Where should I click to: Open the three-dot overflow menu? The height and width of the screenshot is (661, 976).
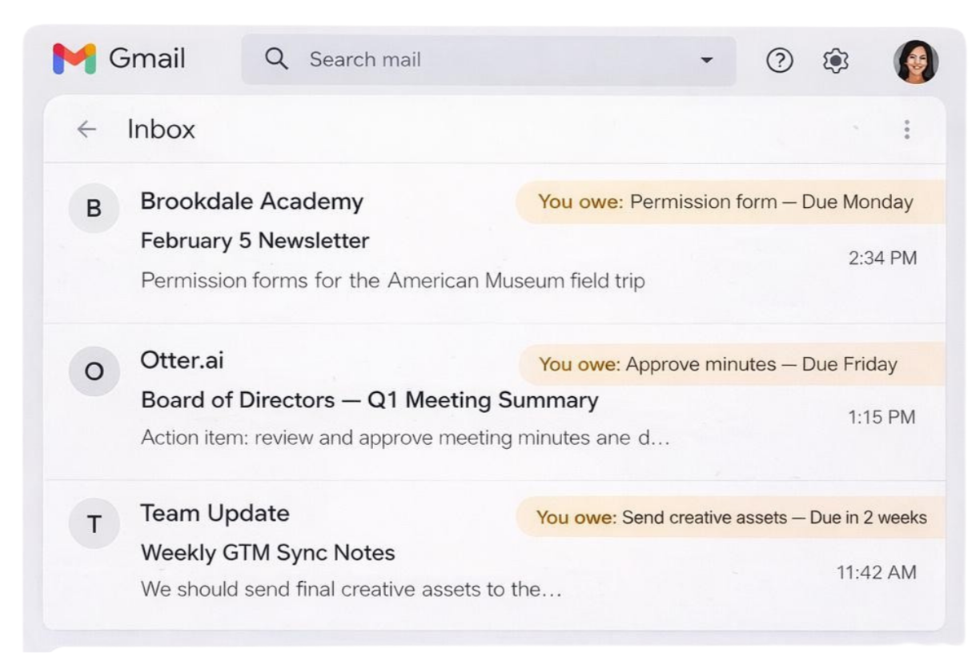906,130
